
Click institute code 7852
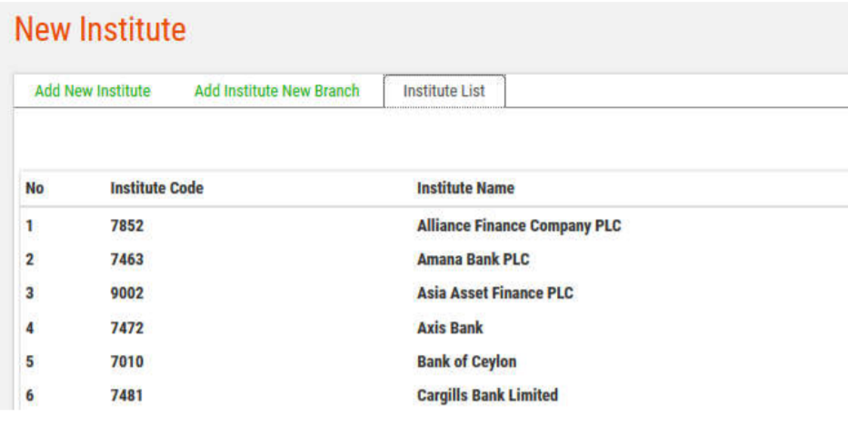127,225
